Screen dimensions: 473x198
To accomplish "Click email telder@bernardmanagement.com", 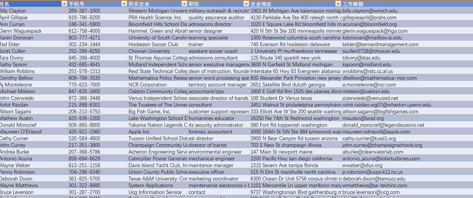I will (x=380, y=44).
